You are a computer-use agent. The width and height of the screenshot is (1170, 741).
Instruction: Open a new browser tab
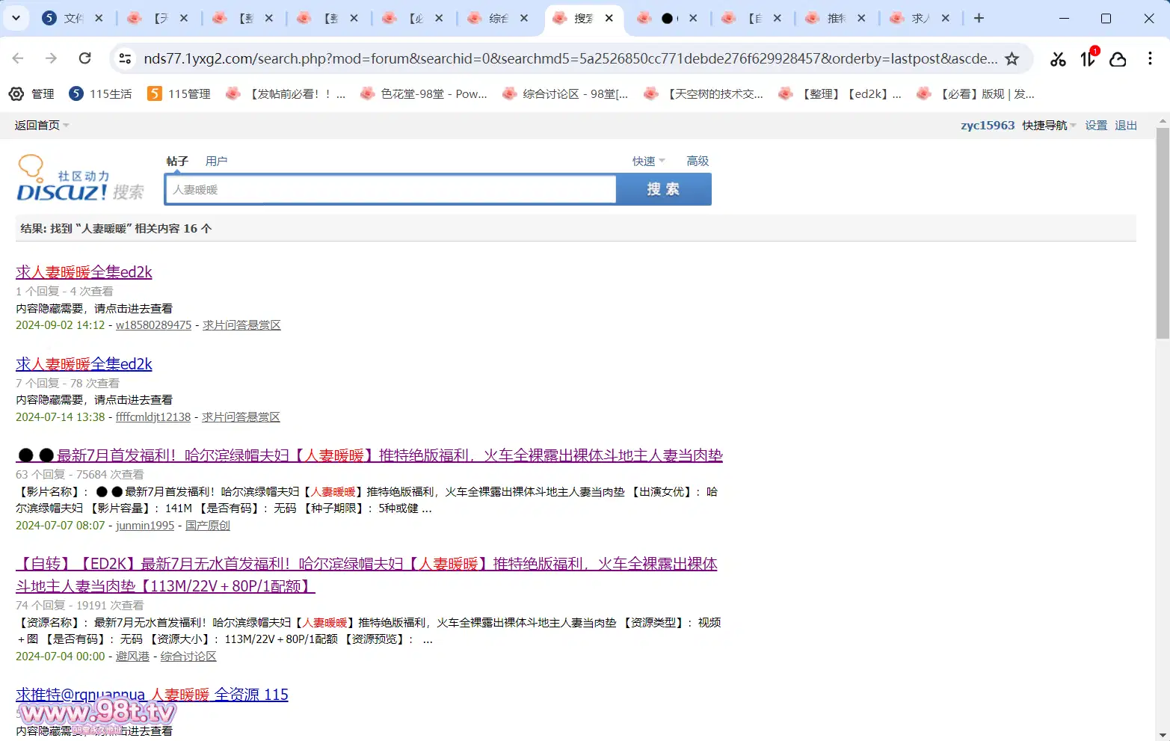[x=979, y=18]
